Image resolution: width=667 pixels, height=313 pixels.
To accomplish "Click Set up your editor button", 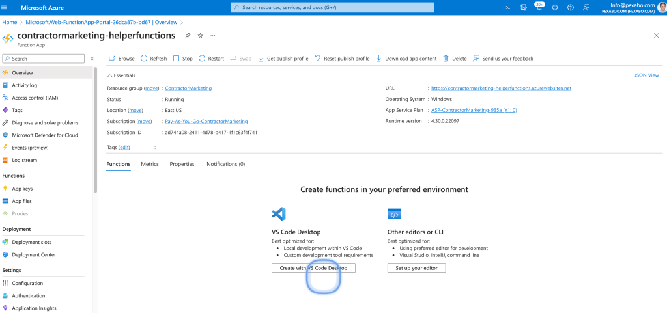I will coord(416,268).
